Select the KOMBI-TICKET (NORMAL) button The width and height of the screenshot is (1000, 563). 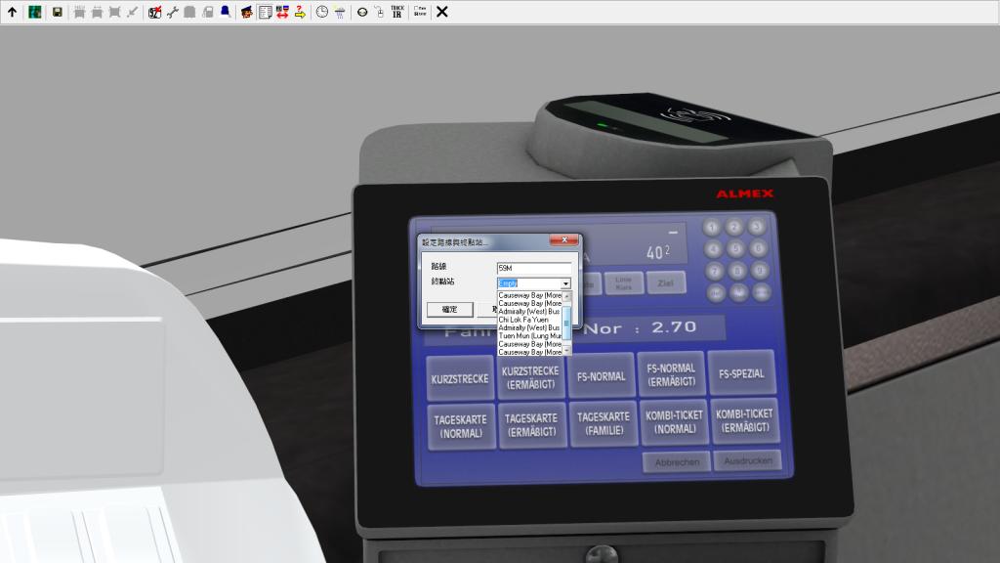[674, 421]
